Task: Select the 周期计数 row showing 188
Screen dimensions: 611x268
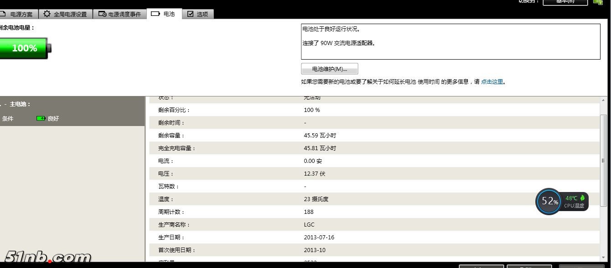Action: 374,212
